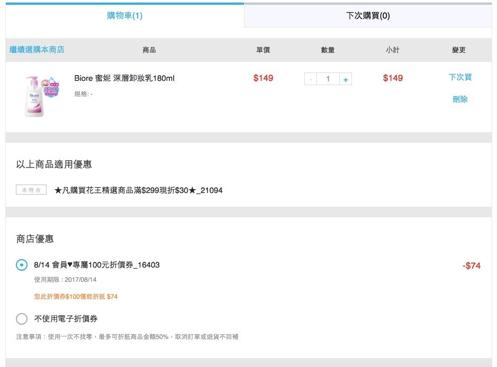Switch to the 購物車(1) tab
Screen dimensions: 497x367
click(x=124, y=15)
